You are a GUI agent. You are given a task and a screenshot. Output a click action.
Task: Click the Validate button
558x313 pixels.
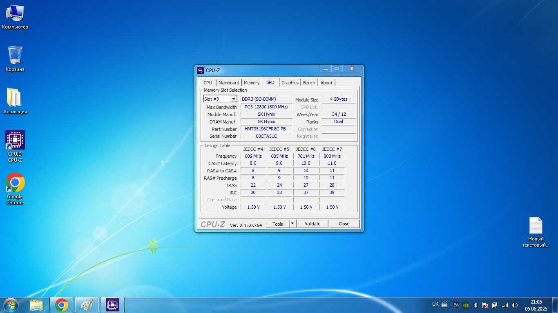[312, 224]
